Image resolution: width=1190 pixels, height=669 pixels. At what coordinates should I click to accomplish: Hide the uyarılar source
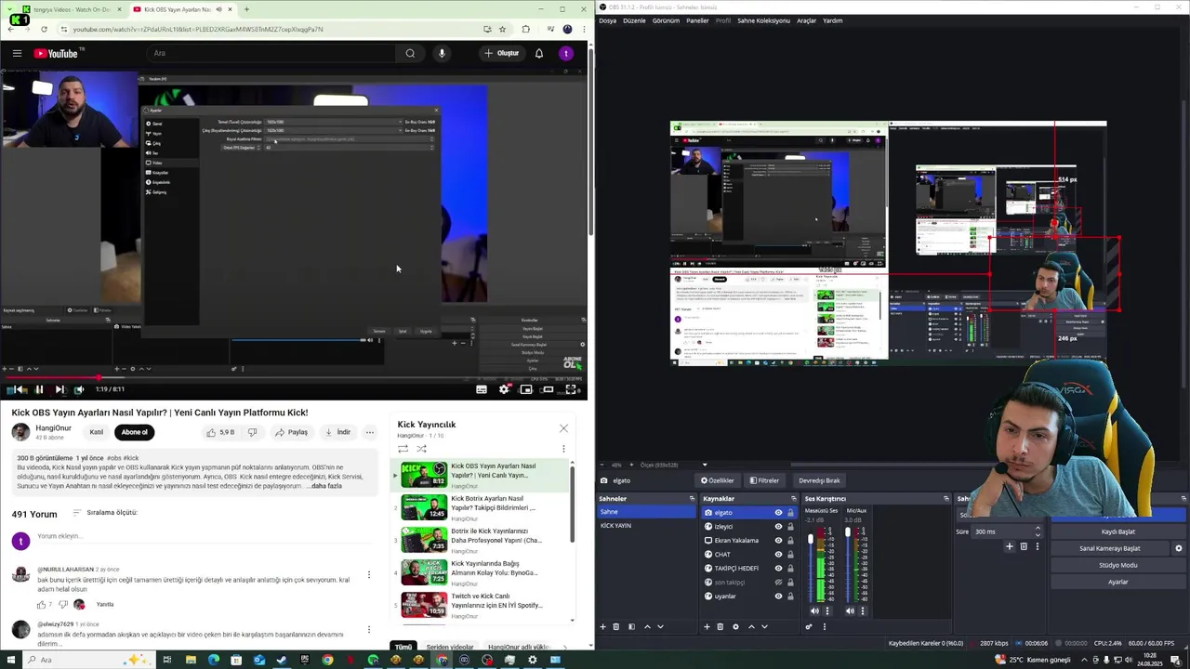pyautogui.click(x=778, y=597)
